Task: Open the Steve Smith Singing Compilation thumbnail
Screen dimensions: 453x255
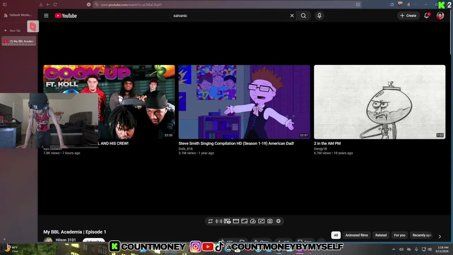Action: point(244,102)
